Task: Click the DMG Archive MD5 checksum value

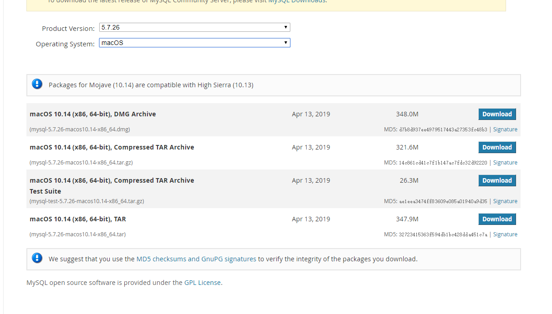Action: pyautogui.click(x=443, y=130)
